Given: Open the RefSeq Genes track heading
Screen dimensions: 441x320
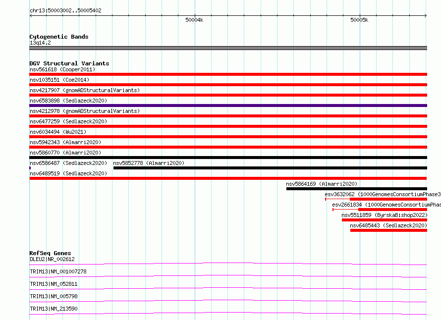Looking at the screenshot, I should [50, 253].
